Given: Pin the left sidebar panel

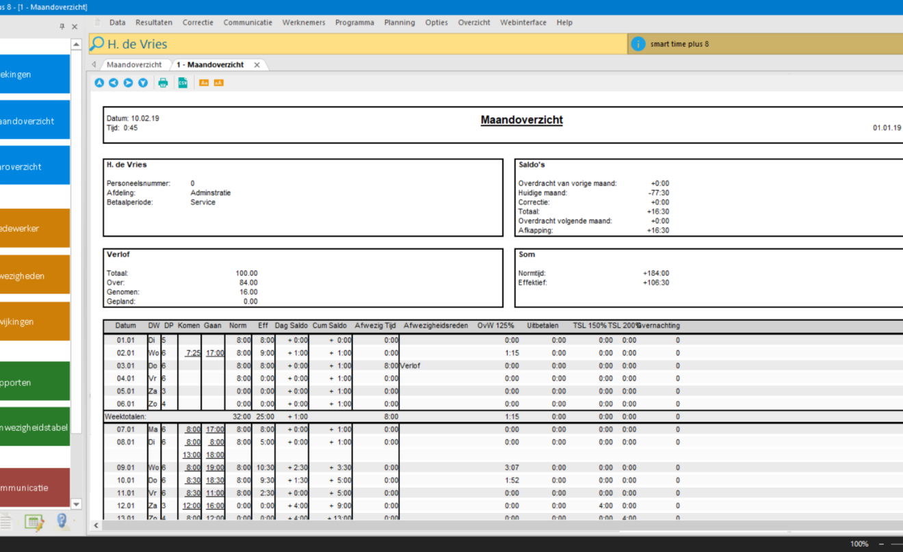Looking at the screenshot, I should [x=62, y=27].
